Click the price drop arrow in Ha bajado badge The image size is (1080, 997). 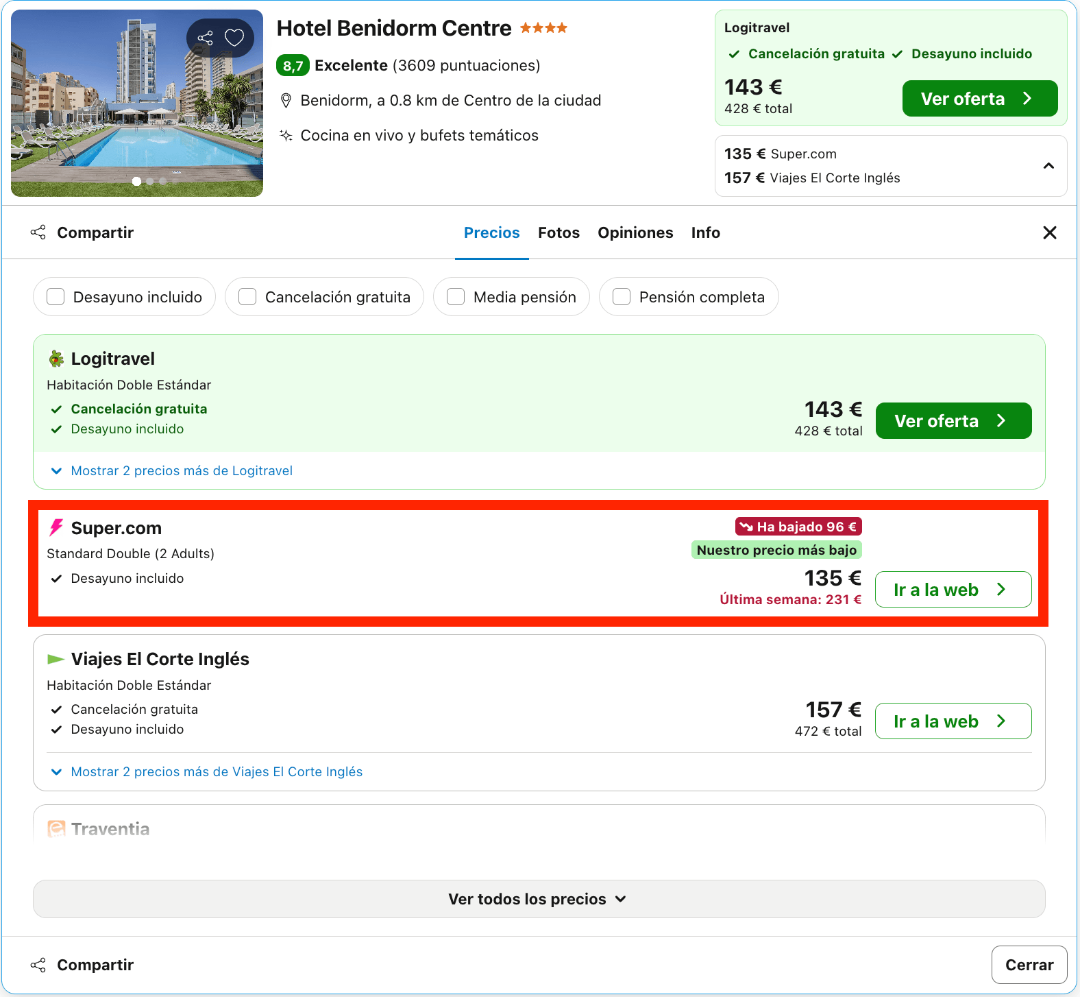(x=746, y=527)
